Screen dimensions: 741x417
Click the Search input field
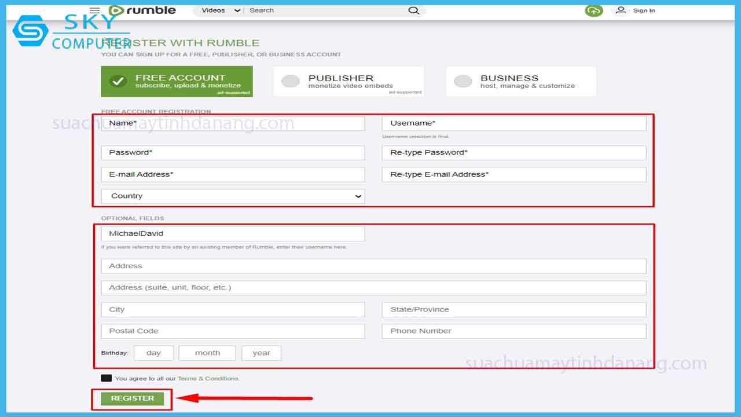pyautogui.click(x=327, y=10)
